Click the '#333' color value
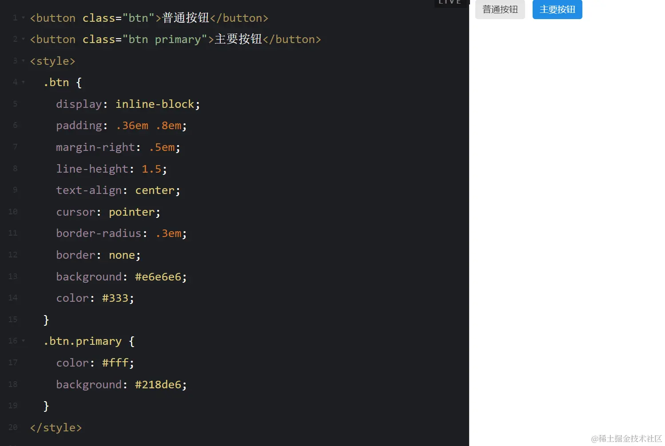 coord(115,298)
